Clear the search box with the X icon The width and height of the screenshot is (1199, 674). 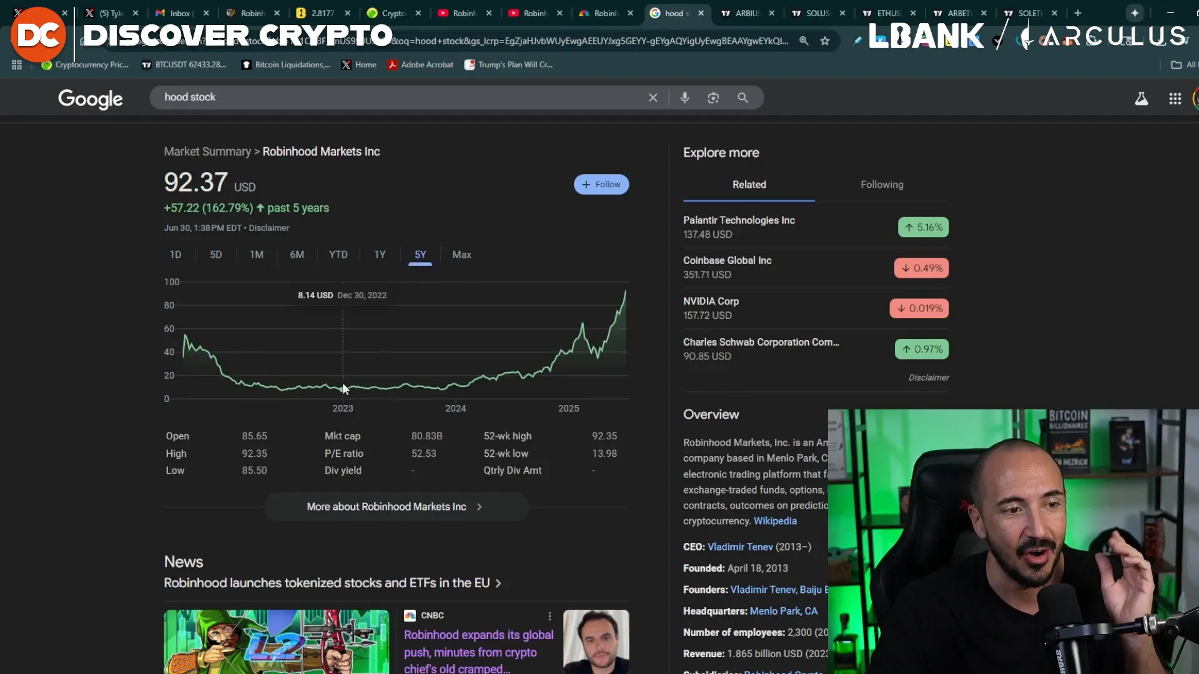(653, 98)
